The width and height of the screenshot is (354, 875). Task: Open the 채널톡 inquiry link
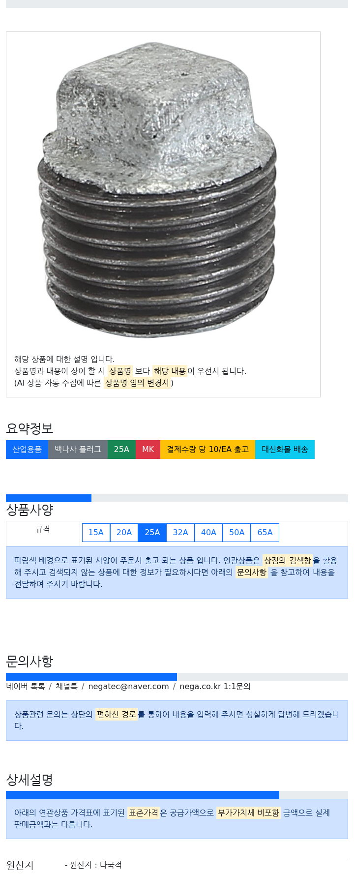point(66,687)
